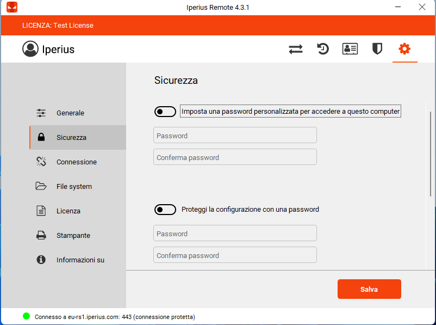The width and height of the screenshot is (436, 325).
Task: Open File system settings
Action: pos(74,187)
